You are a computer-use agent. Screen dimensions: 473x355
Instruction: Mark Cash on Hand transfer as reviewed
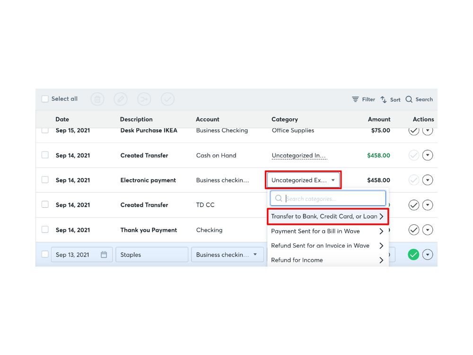click(413, 155)
